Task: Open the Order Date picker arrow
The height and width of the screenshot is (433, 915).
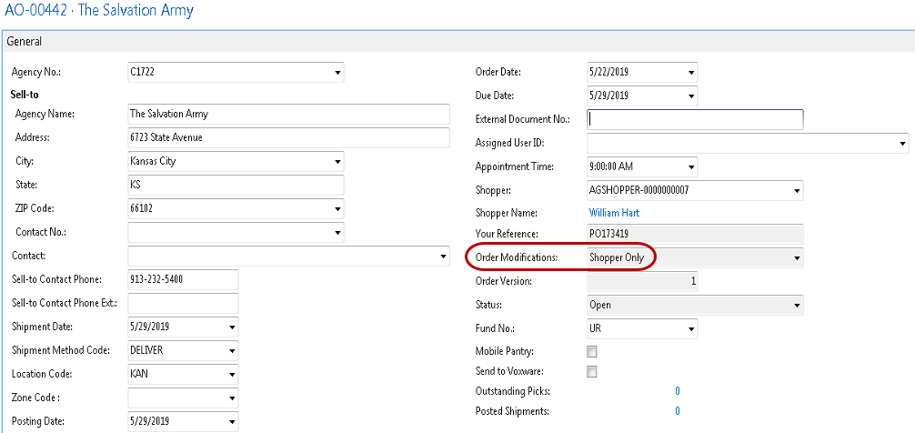Action: tap(690, 73)
